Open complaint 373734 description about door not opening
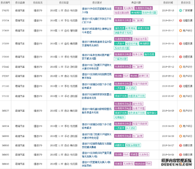The width and height of the screenshot is (195, 169). tap(97, 21)
